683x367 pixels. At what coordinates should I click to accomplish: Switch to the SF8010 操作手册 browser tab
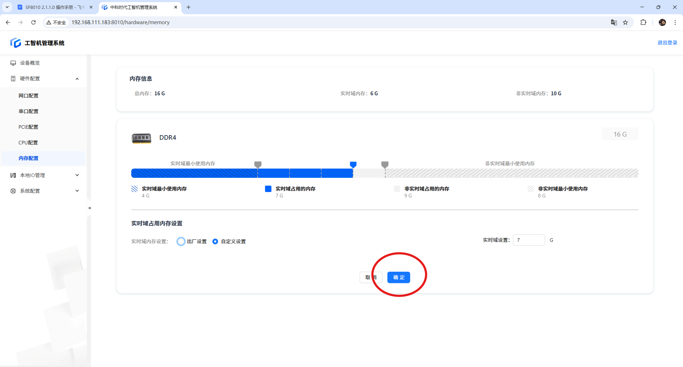click(54, 7)
